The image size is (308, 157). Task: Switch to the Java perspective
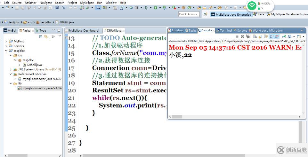pyautogui.click(x=259, y=14)
